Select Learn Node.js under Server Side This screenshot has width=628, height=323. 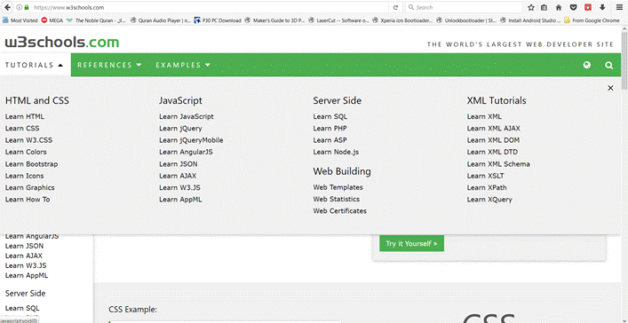[x=336, y=152]
